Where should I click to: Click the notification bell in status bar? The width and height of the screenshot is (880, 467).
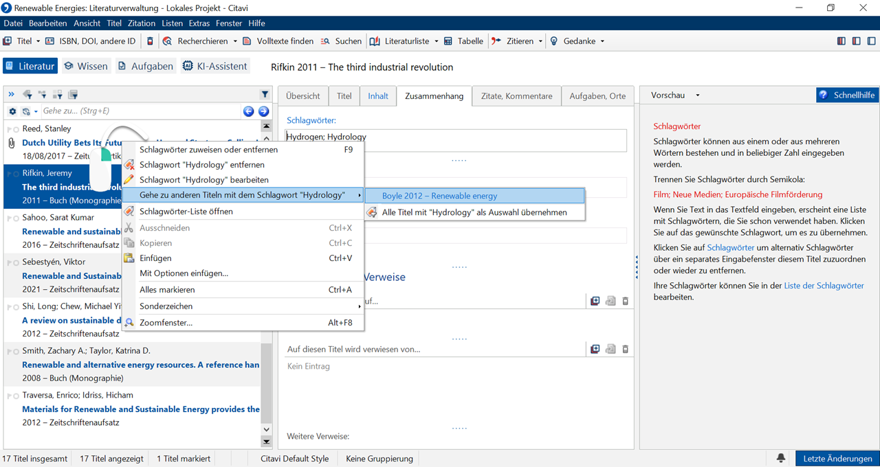pyautogui.click(x=781, y=458)
